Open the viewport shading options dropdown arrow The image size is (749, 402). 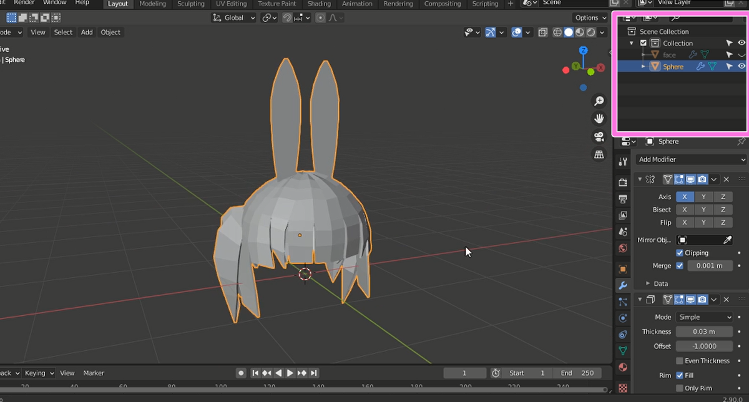click(x=602, y=32)
